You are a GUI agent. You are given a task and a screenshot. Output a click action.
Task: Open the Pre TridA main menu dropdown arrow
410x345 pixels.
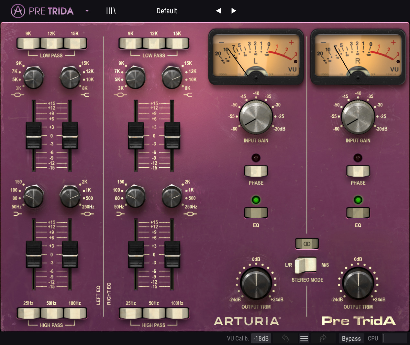tap(87, 11)
